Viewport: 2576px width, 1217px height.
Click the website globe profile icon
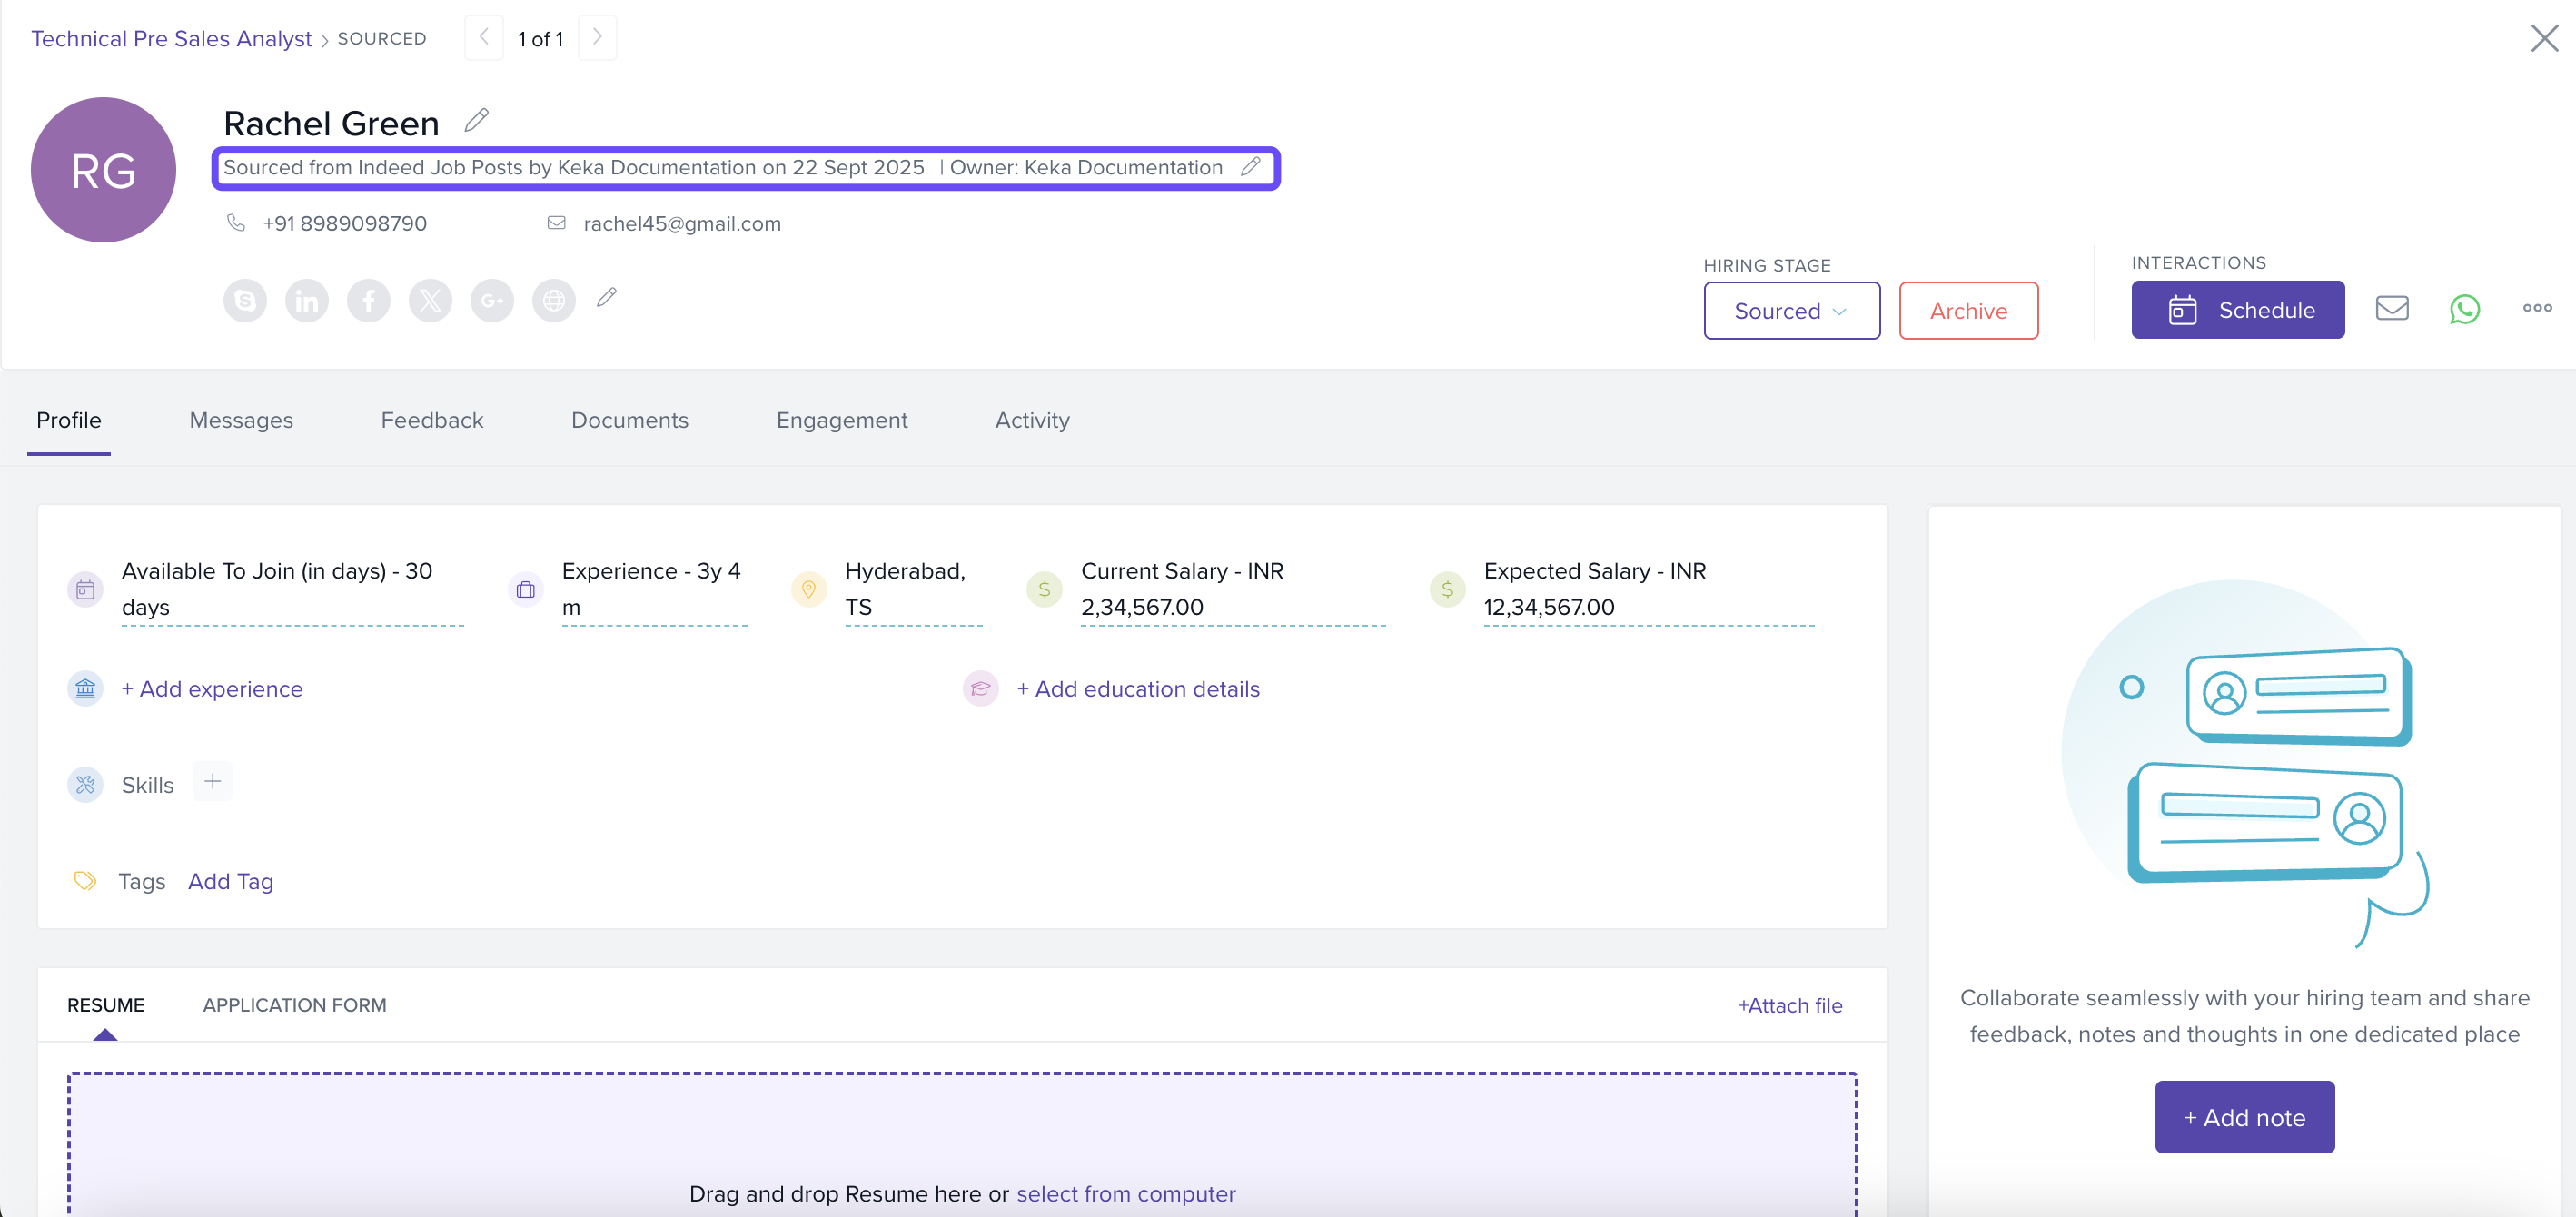coord(553,300)
